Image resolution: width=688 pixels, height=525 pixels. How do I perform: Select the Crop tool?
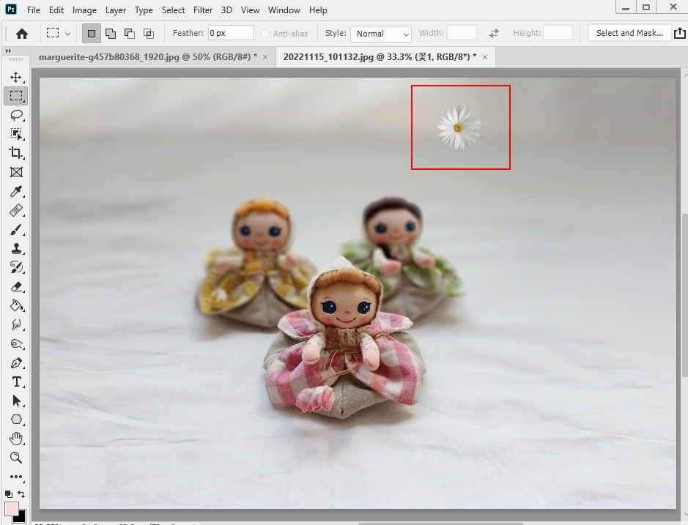click(16, 153)
